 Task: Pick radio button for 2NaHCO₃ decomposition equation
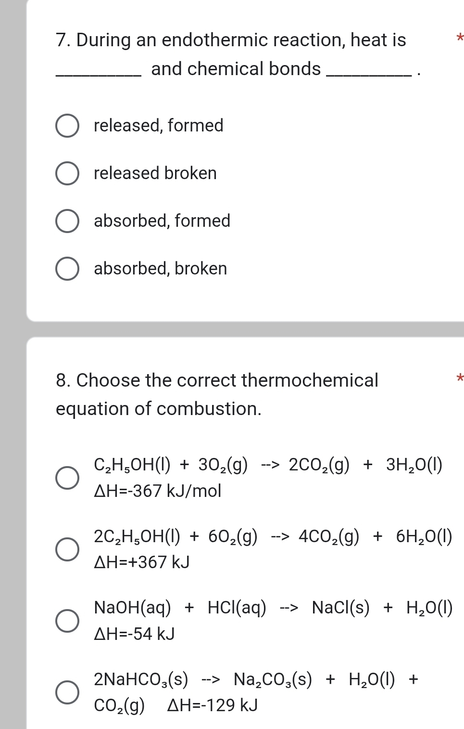[x=67, y=692]
